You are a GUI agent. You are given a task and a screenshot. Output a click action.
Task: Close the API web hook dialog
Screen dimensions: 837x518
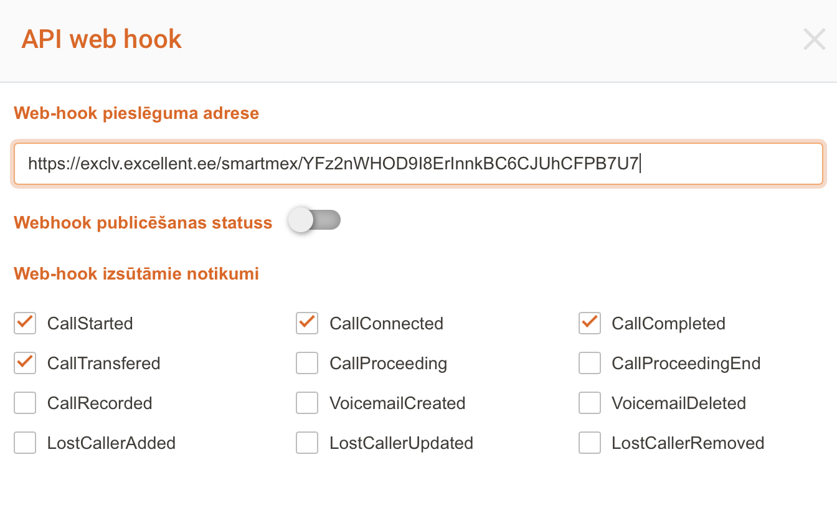pos(814,39)
